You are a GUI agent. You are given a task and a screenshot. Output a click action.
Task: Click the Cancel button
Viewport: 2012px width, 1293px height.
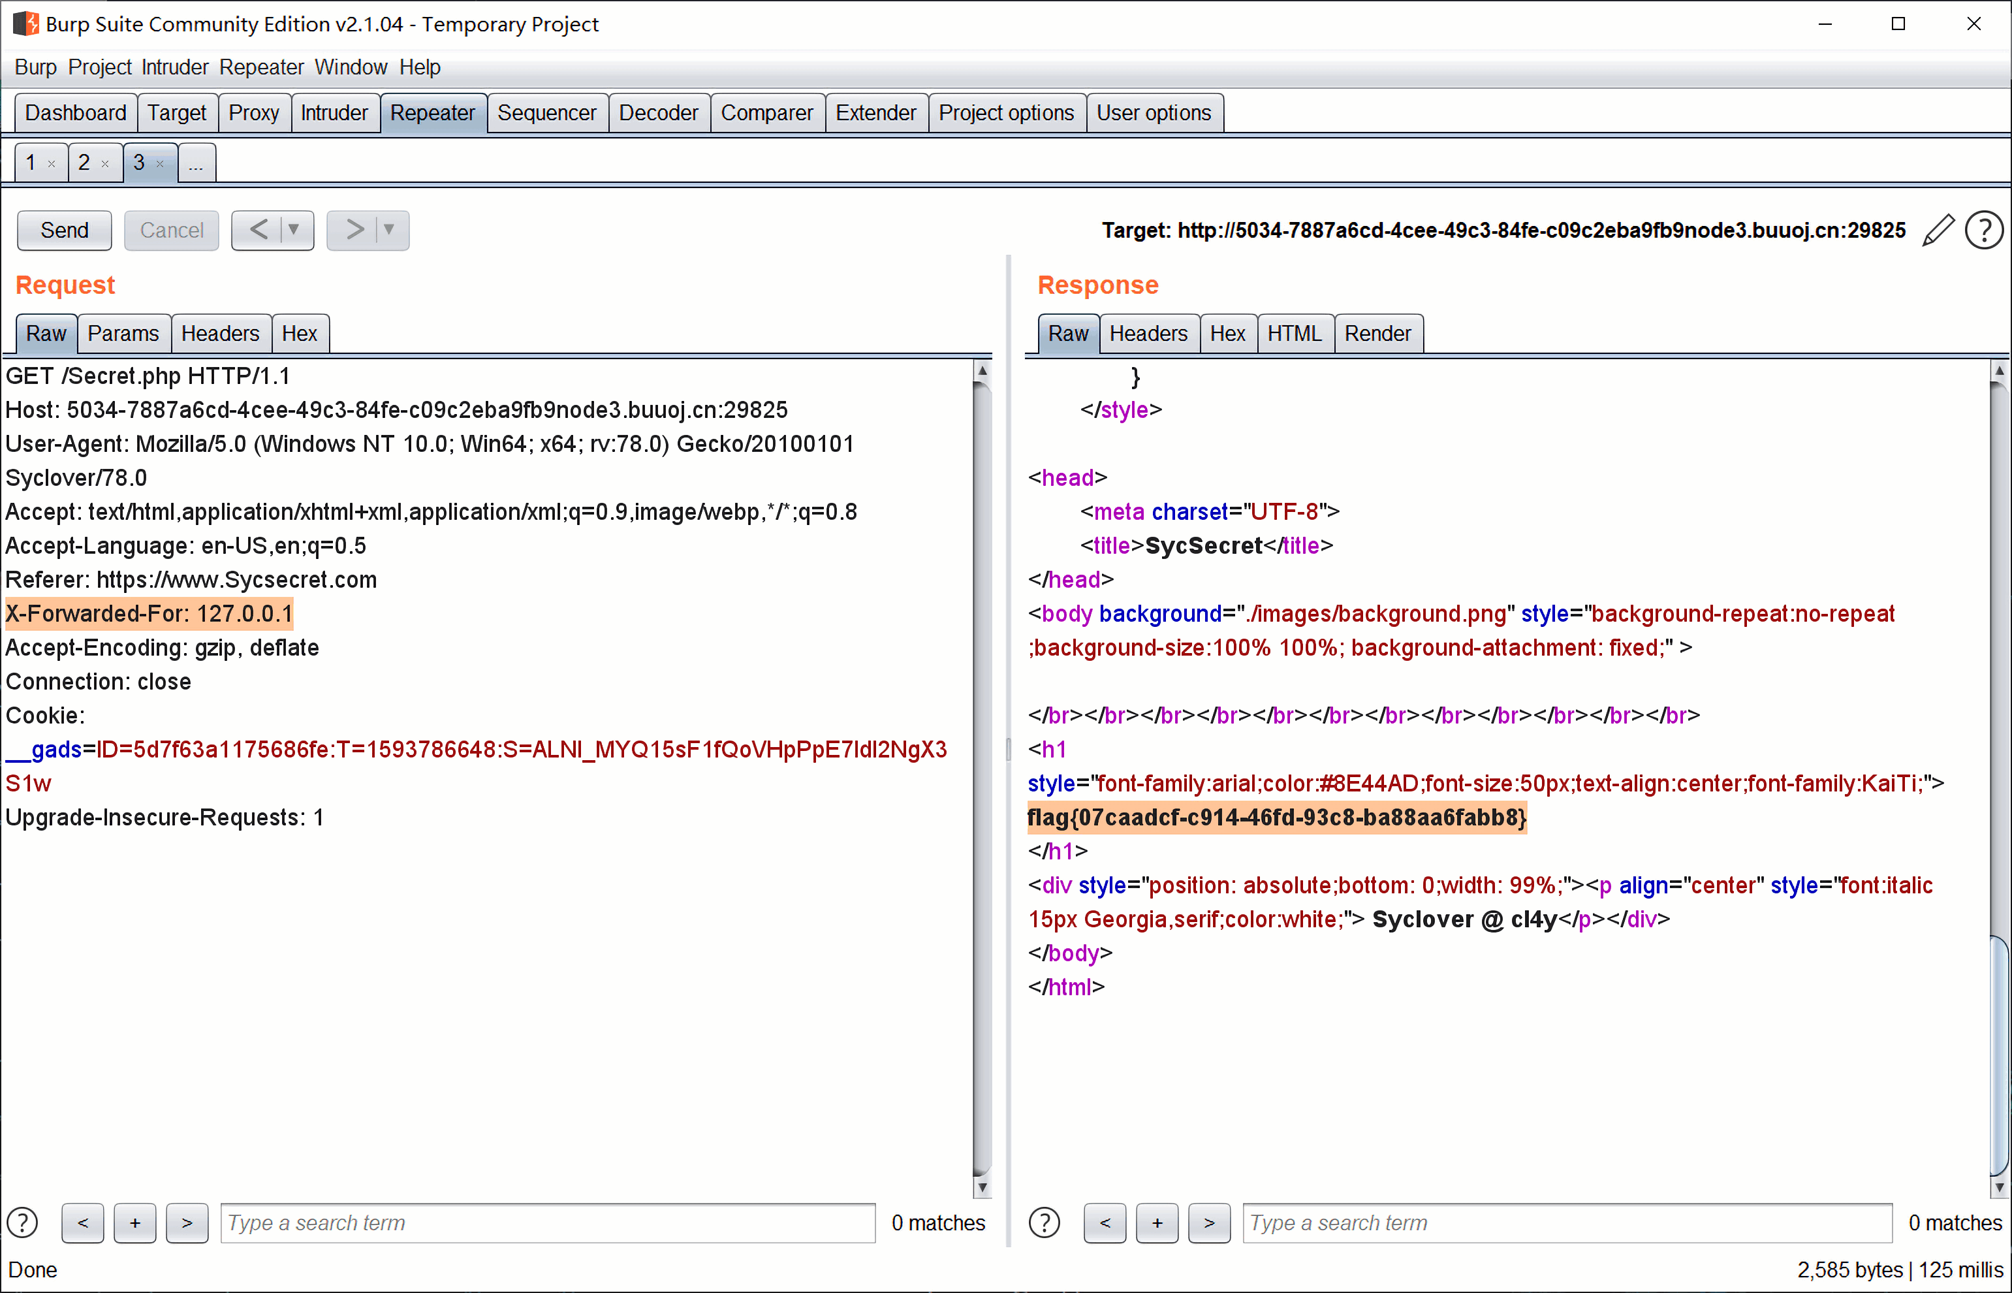171,230
